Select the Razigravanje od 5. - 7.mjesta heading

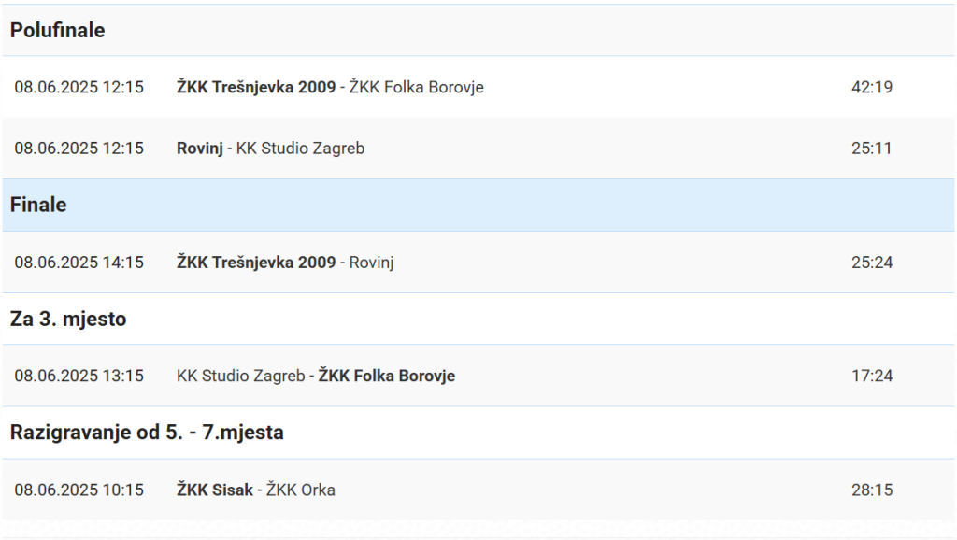(x=147, y=433)
